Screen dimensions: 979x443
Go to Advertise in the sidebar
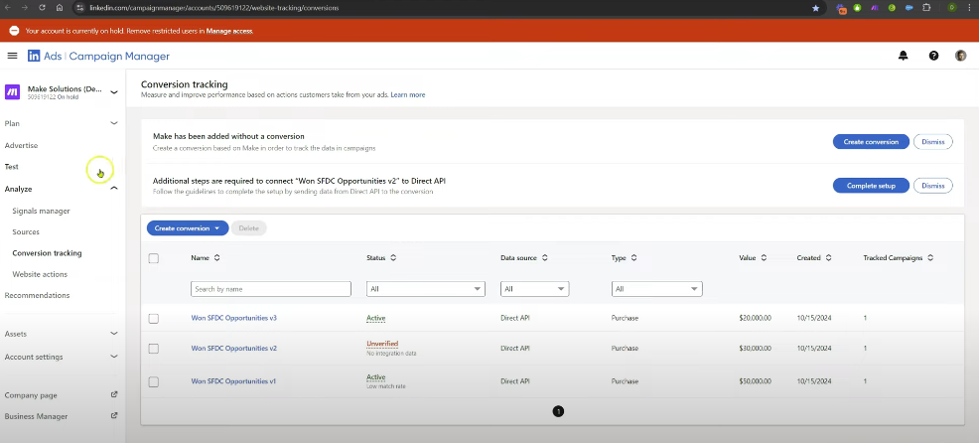click(x=21, y=146)
